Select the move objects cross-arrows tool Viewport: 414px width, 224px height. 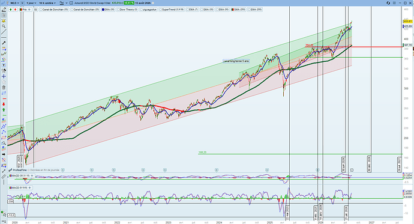click(x=4, y=76)
